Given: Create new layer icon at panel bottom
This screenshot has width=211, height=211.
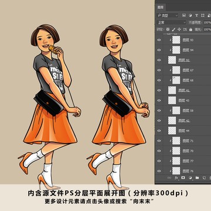Looking at the screenshot, I should [204, 178].
